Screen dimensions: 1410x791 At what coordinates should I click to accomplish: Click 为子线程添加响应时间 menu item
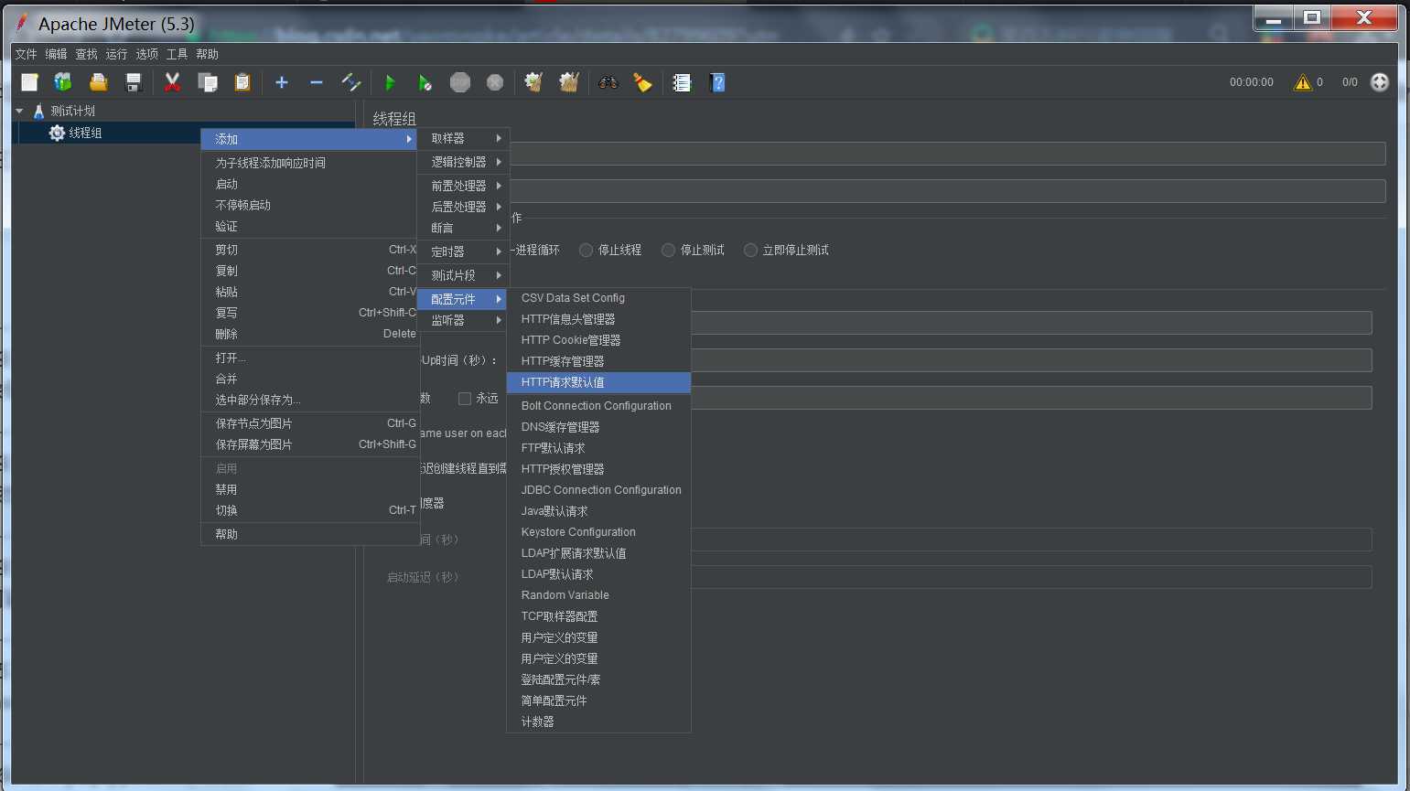click(309, 163)
